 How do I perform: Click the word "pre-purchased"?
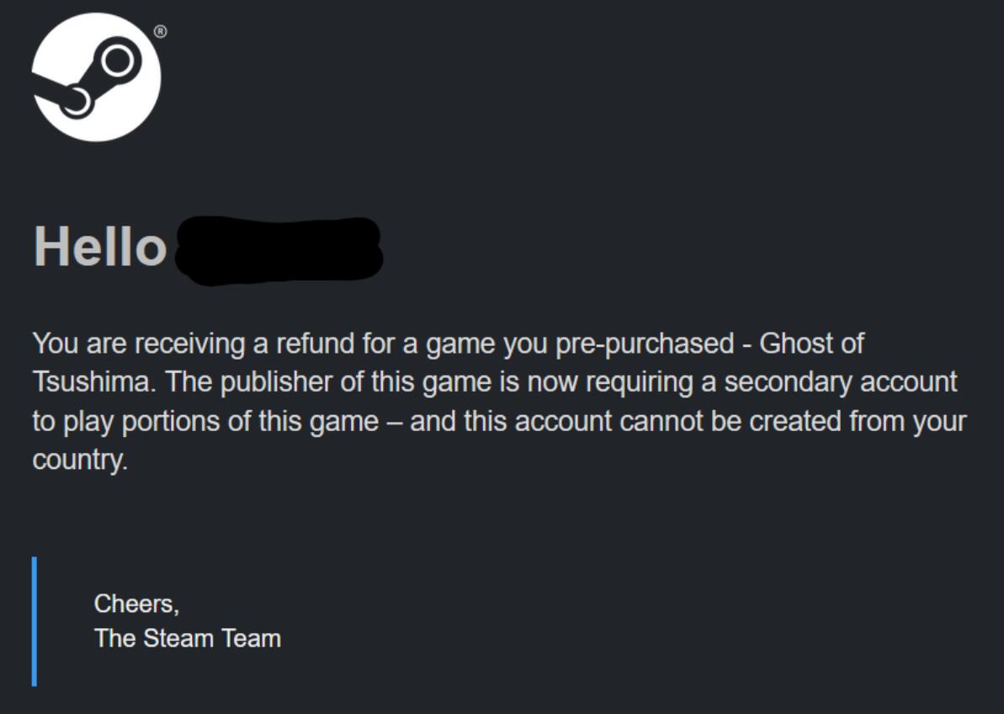point(662,344)
